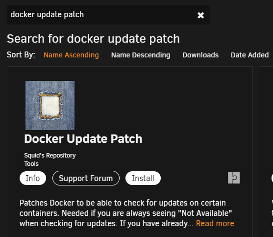
Task: Open the denim patch app thumbnail
Action: click(x=50, y=105)
